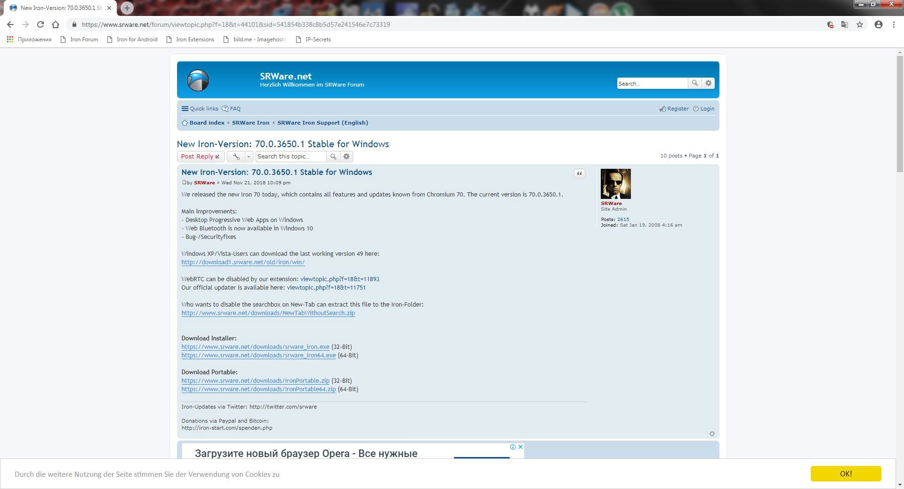Click the SRWare avatar image
904x489 pixels.
click(615, 184)
